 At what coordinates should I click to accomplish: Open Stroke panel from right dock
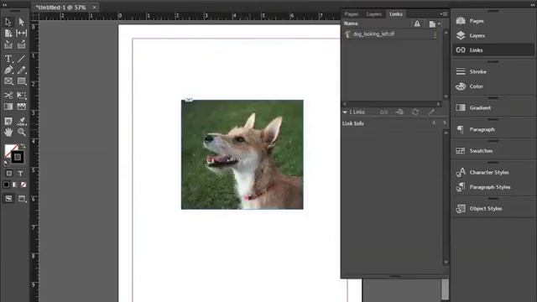493,71
